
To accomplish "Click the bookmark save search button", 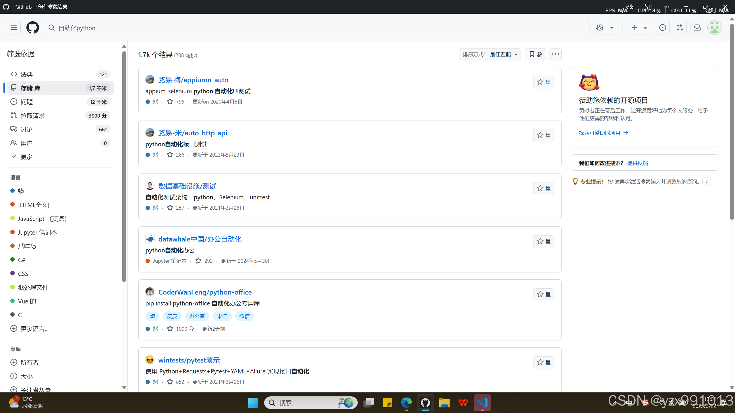I will pyautogui.click(x=535, y=54).
